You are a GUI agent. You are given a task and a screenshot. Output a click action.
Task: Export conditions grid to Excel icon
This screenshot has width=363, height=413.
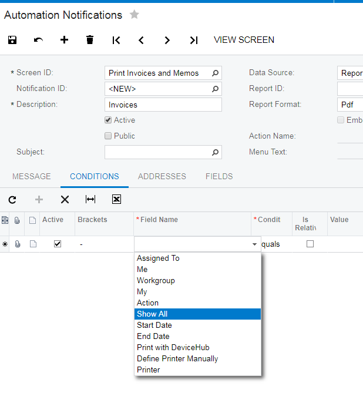(116, 200)
